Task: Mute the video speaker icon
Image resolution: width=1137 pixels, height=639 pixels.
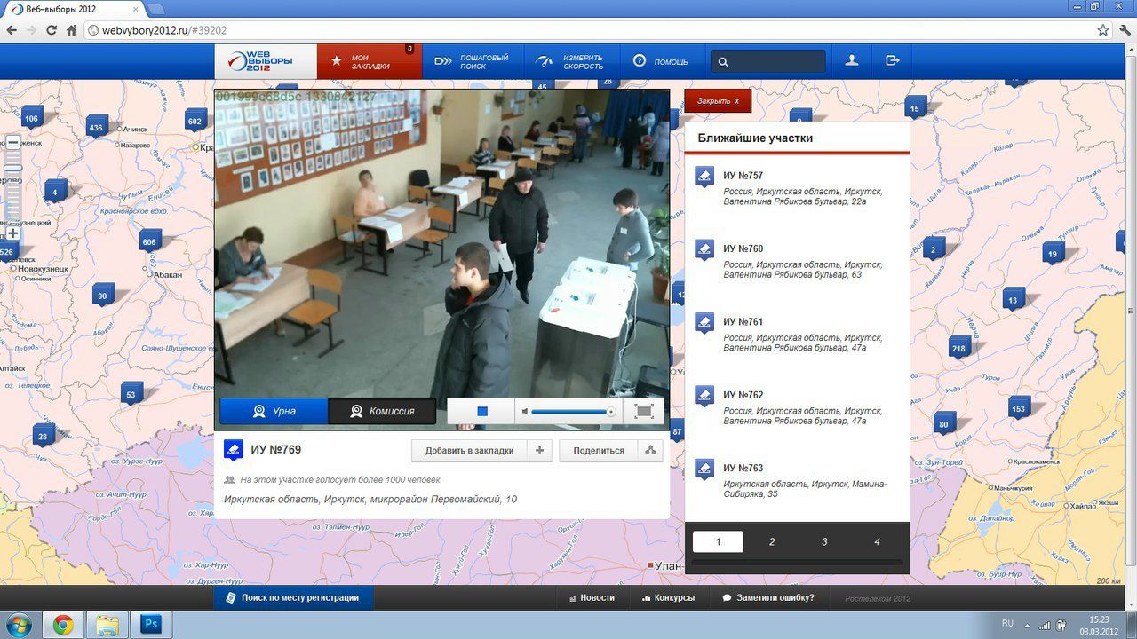Action: click(525, 412)
